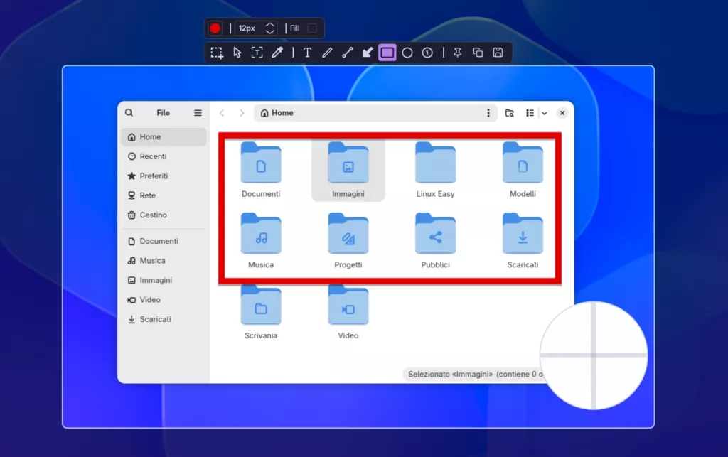Select the Progetti folder
728x457 pixels.
click(x=348, y=233)
